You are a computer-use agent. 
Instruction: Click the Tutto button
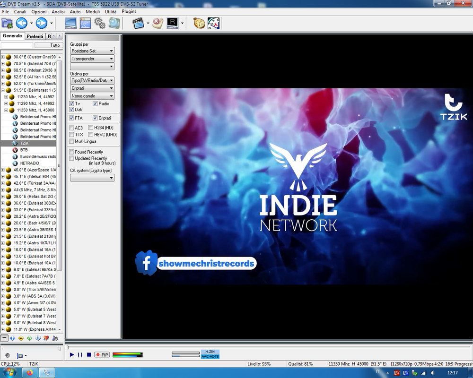(48, 45)
